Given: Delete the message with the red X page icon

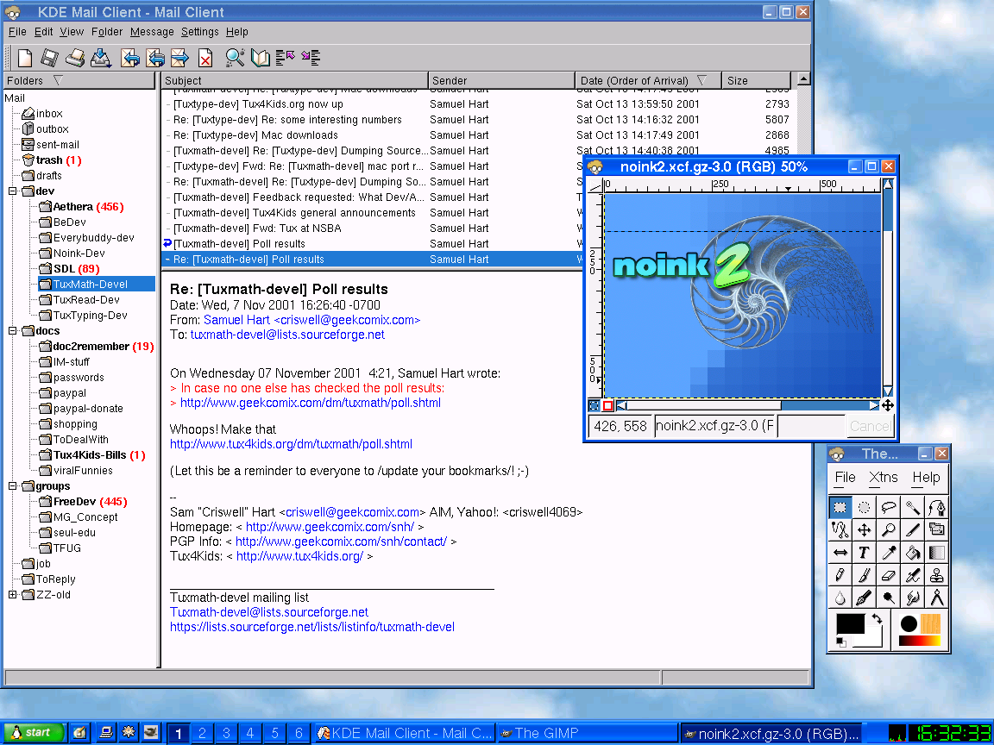Looking at the screenshot, I should tap(204, 58).
